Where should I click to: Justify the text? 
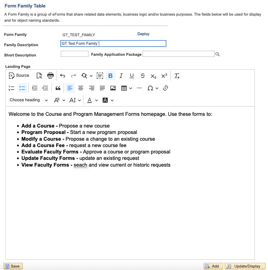[102, 88]
